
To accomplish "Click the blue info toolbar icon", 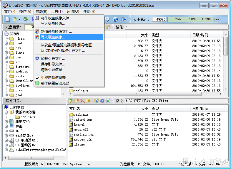I will pos(107,19).
